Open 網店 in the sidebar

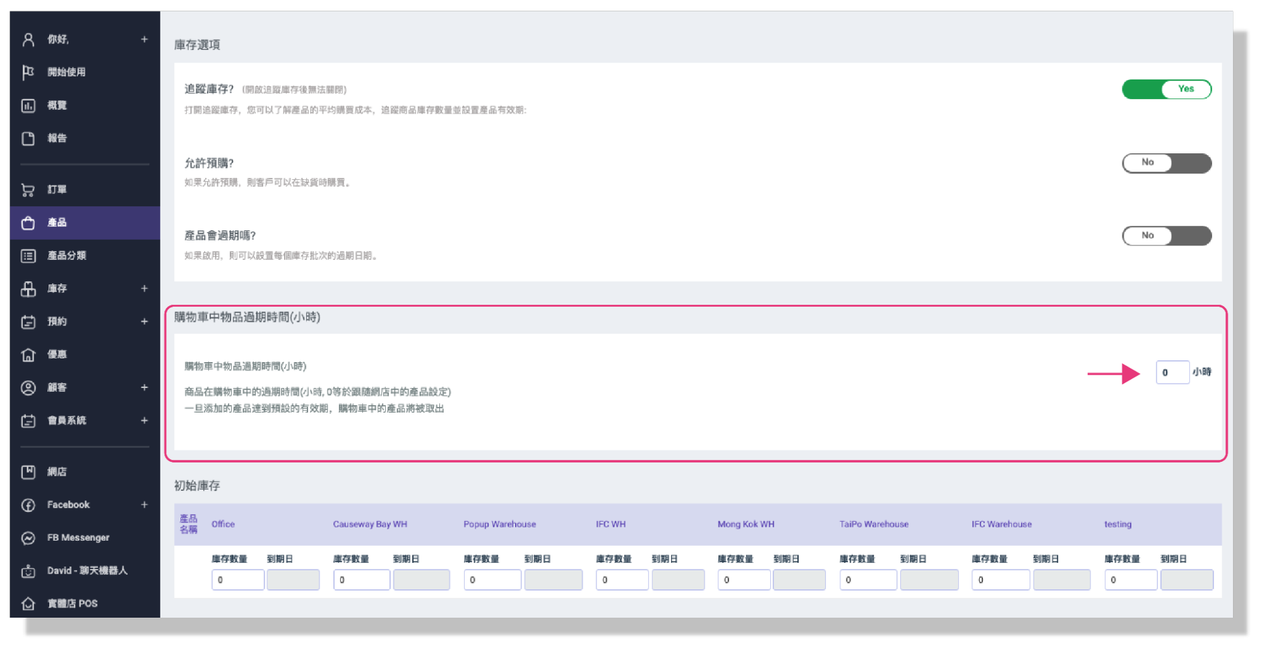pyautogui.click(x=85, y=472)
